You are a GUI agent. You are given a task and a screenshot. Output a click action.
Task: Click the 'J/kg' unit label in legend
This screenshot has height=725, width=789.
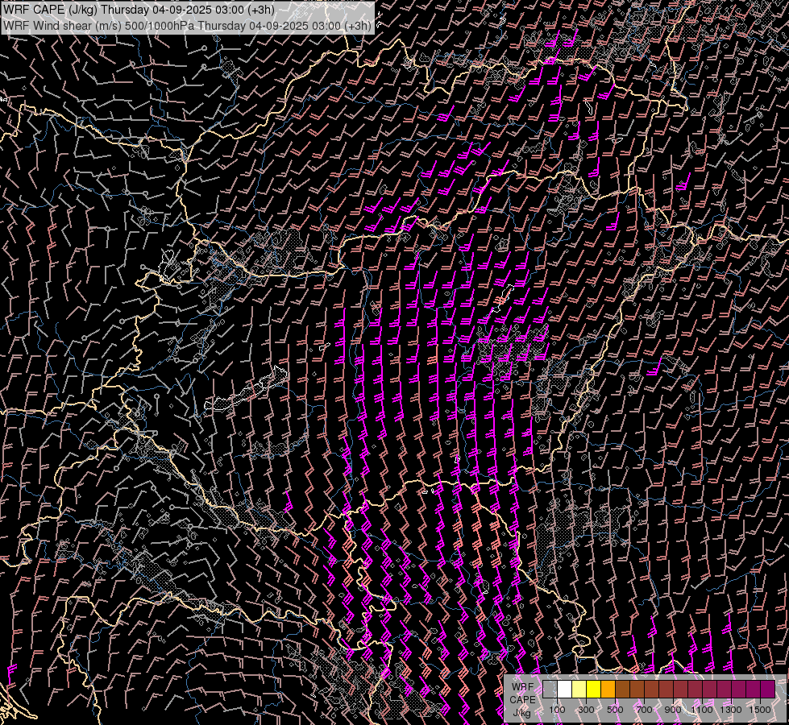(521, 713)
